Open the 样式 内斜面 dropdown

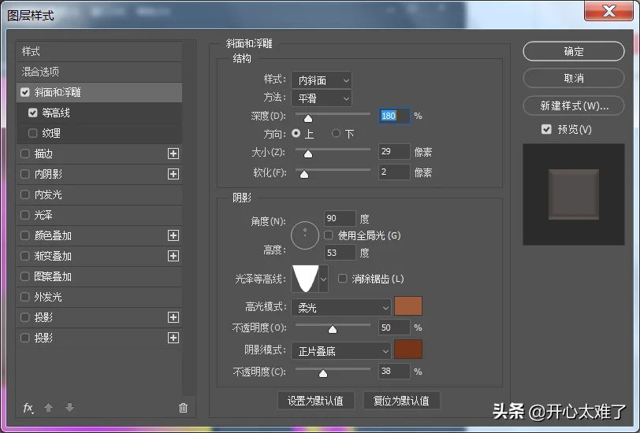click(322, 80)
